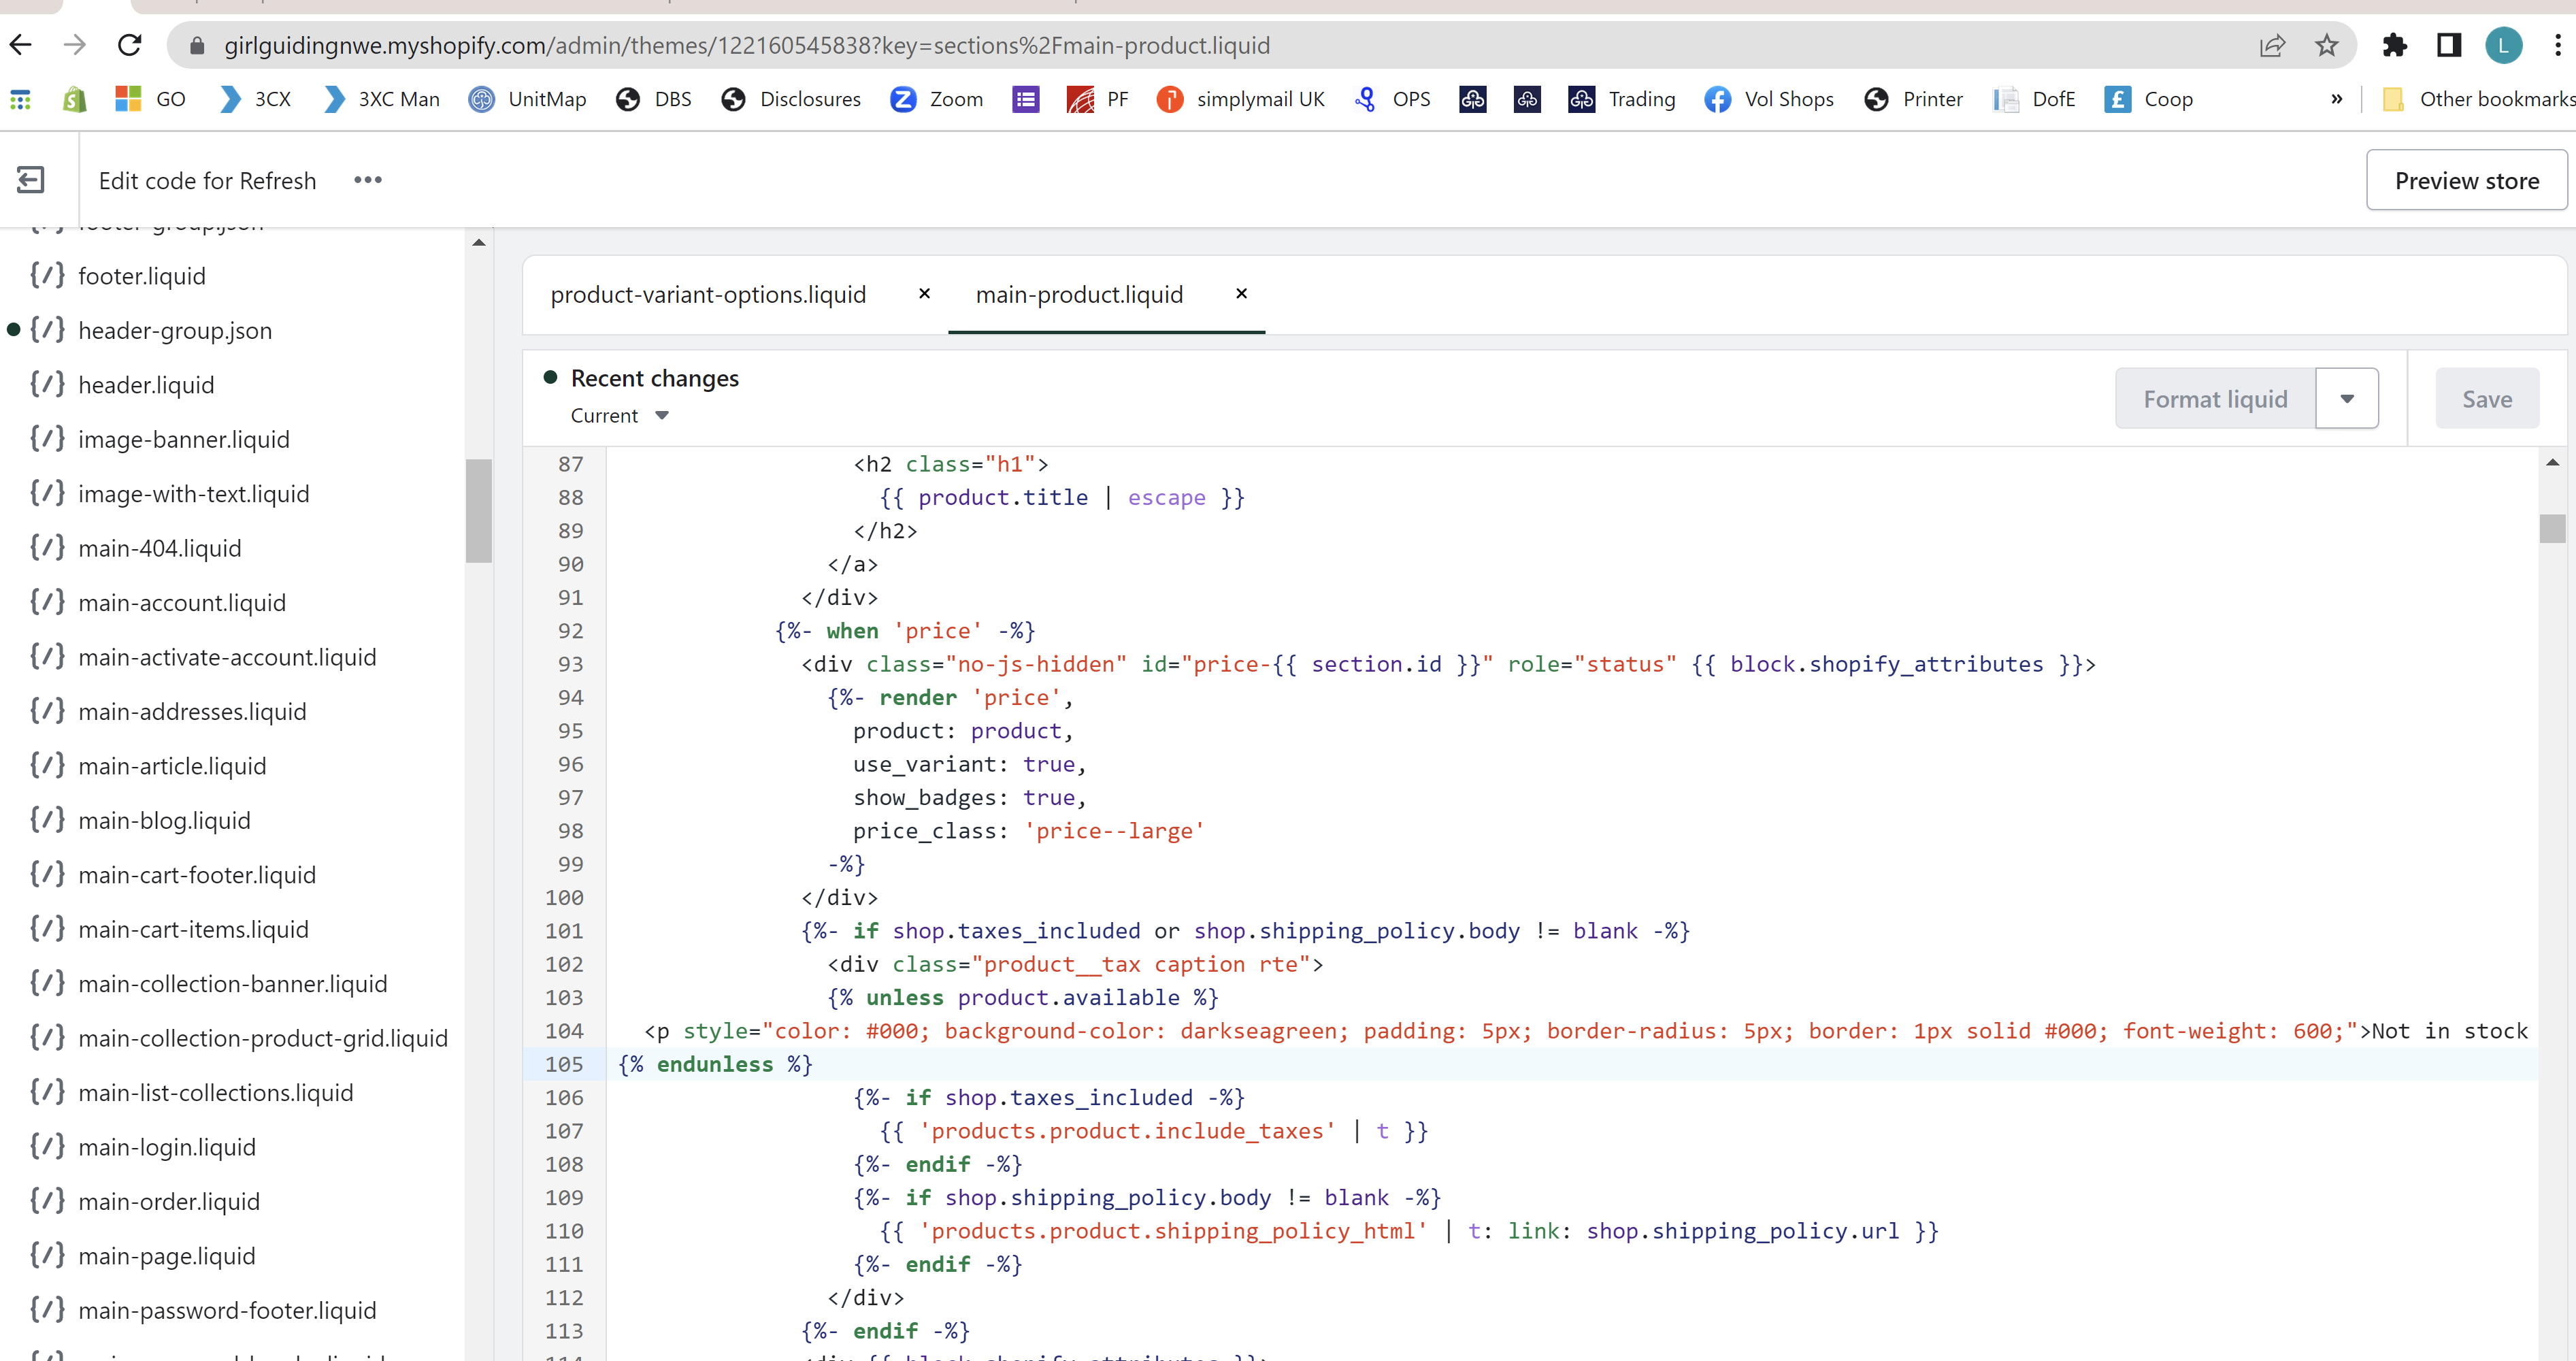Image resolution: width=2576 pixels, height=1361 pixels.
Task: Open the Shopify bookmark icon
Action: (x=75, y=99)
